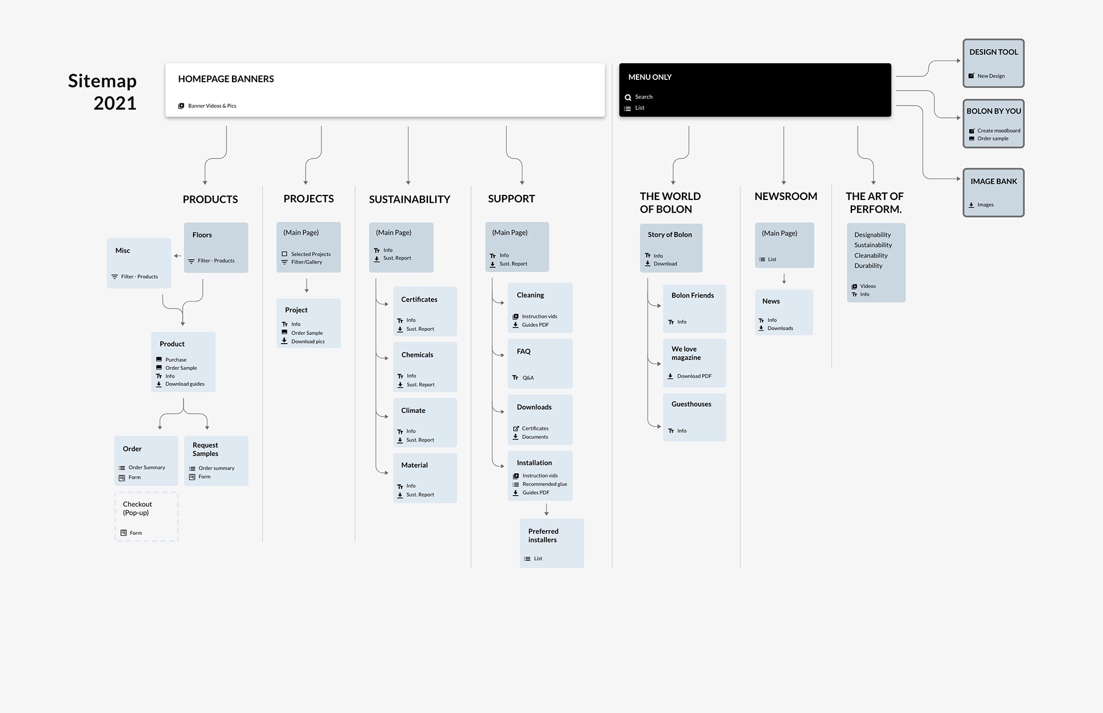Image resolution: width=1103 pixels, height=713 pixels.
Task: Click the Search magnifier icon in Menu Only
Action: pos(628,97)
